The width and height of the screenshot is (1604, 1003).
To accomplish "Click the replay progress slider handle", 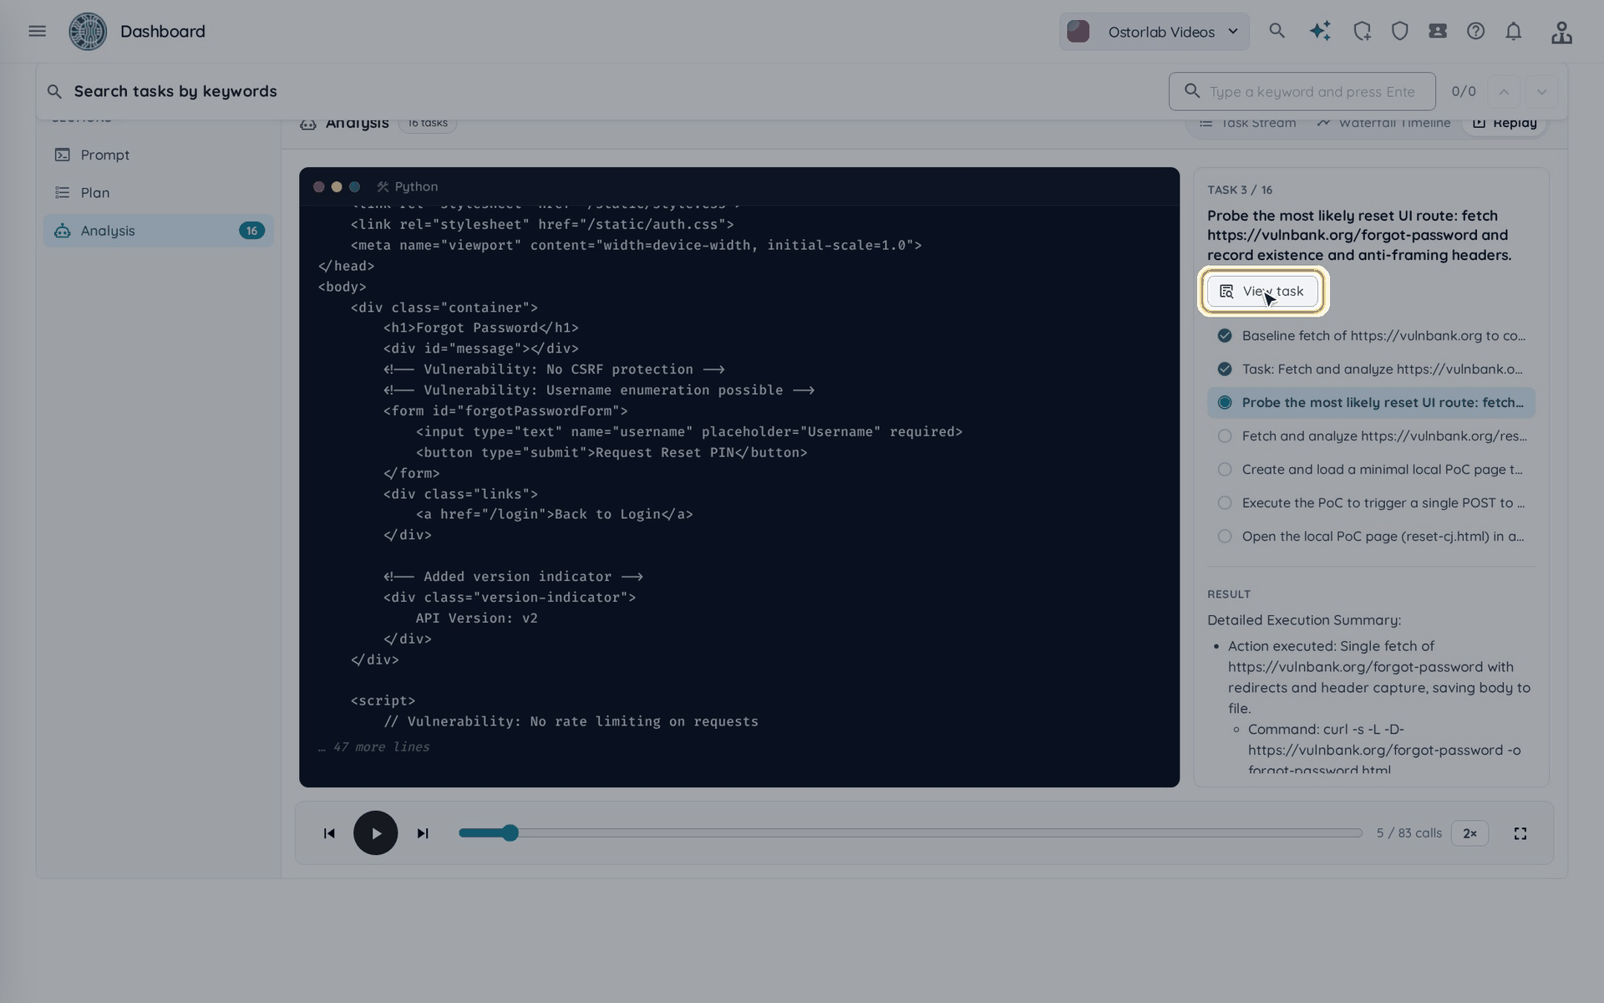I will point(510,833).
